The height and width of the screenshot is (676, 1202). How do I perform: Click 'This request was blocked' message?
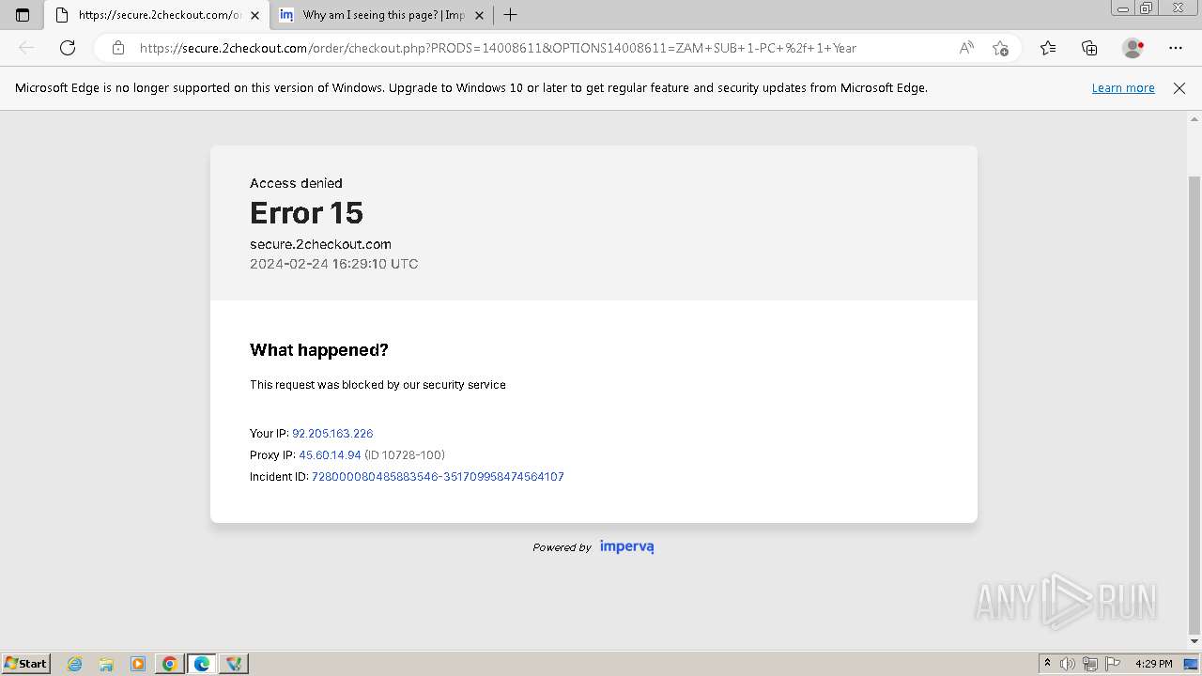[378, 385]
